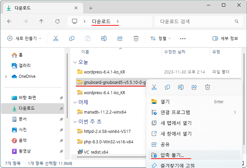Choose 압축 풀기... to extract
Viewport: 247px width, 168px height.
click(194, 155)
